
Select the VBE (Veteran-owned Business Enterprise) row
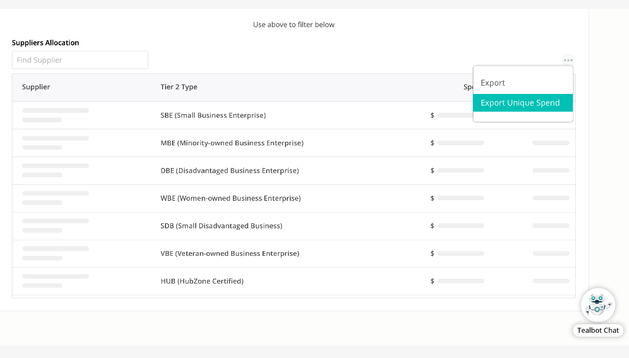(229, 253)
